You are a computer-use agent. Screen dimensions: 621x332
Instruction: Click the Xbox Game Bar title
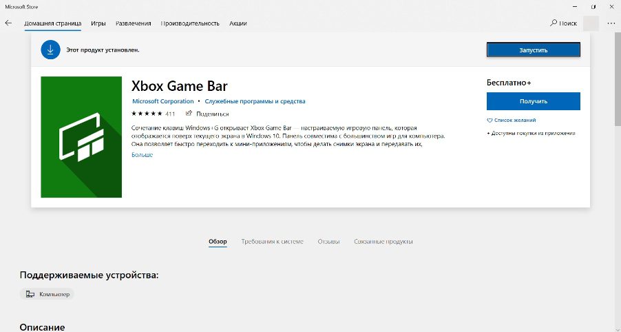(180, 86)
